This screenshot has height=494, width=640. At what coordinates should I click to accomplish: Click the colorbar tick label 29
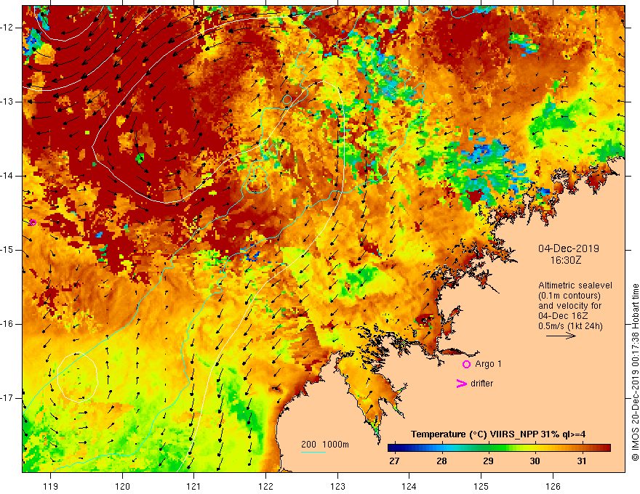coord(488,461)
